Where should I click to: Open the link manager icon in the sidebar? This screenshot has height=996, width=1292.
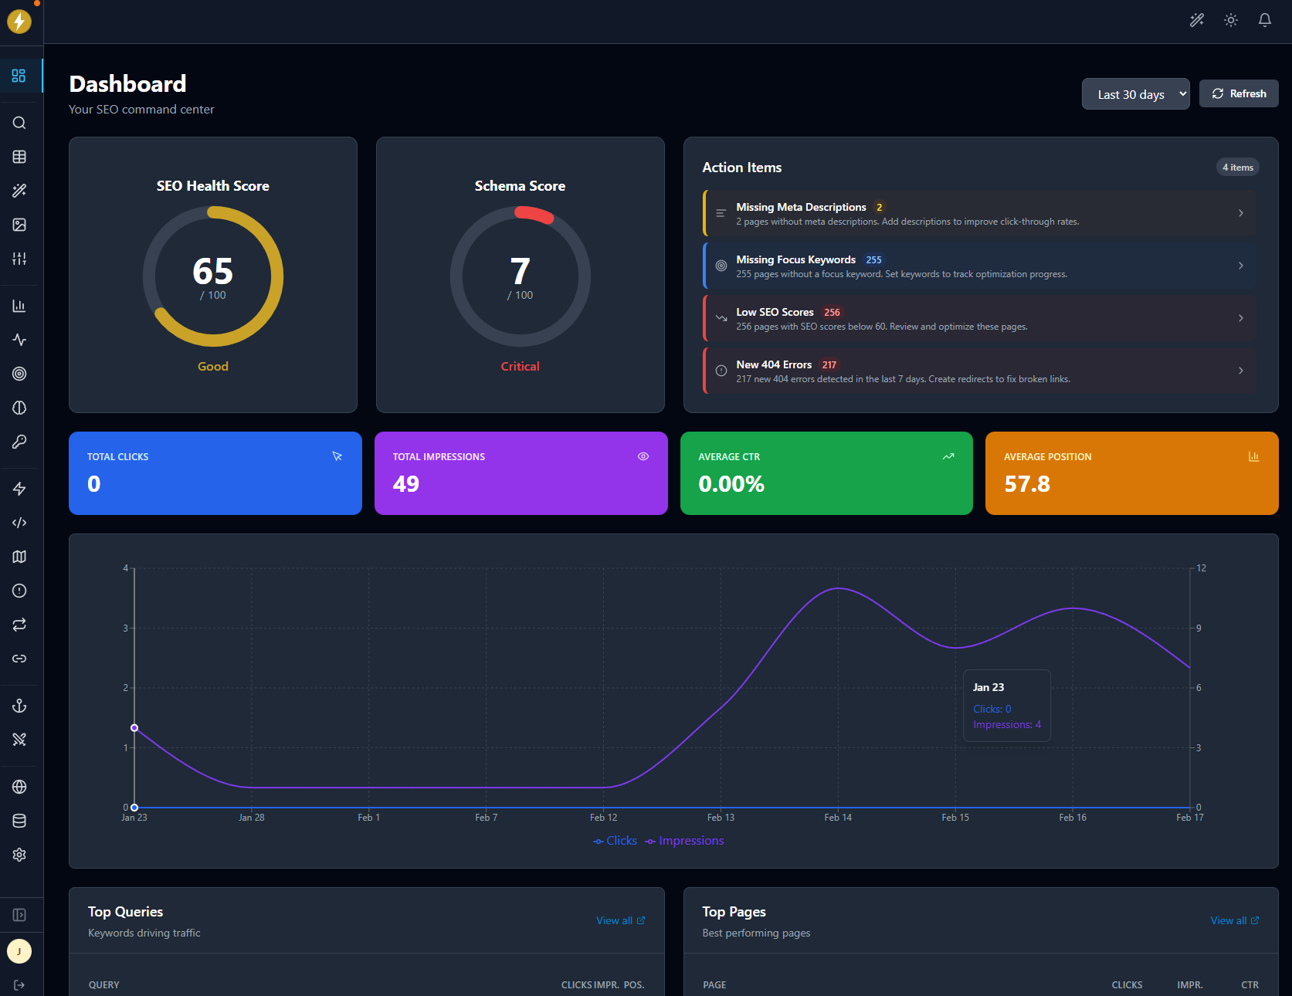19,659
